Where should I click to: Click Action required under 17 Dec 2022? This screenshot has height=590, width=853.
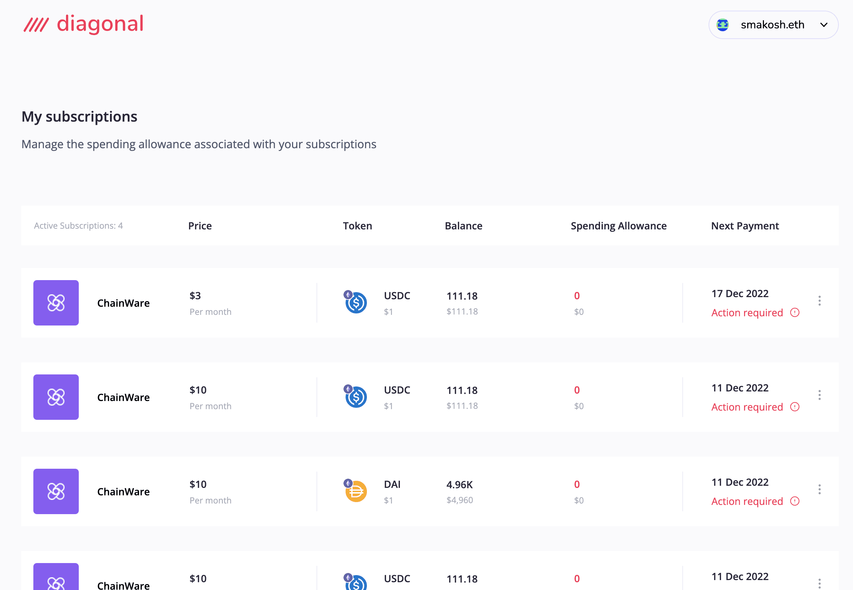(747, 313)
